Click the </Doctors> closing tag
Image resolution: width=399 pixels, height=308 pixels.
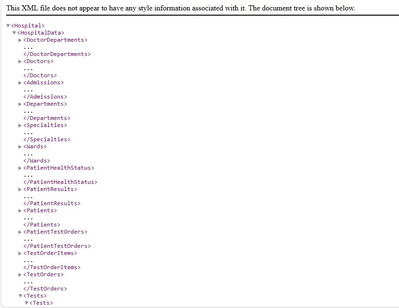click(40, 75)
